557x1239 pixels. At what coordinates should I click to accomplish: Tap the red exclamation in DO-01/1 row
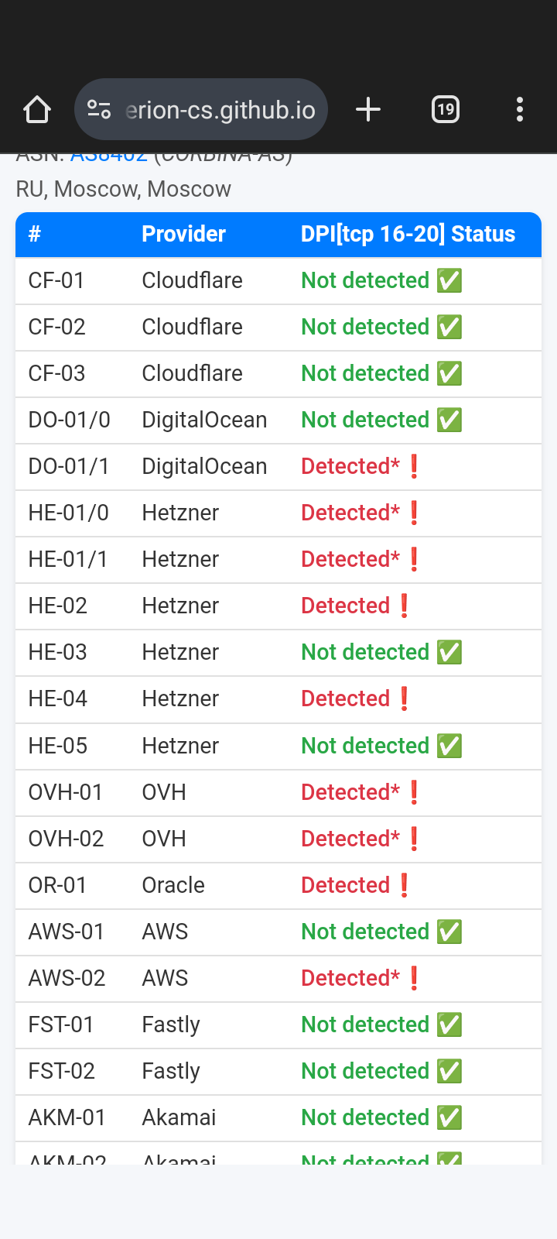point(415,466)
